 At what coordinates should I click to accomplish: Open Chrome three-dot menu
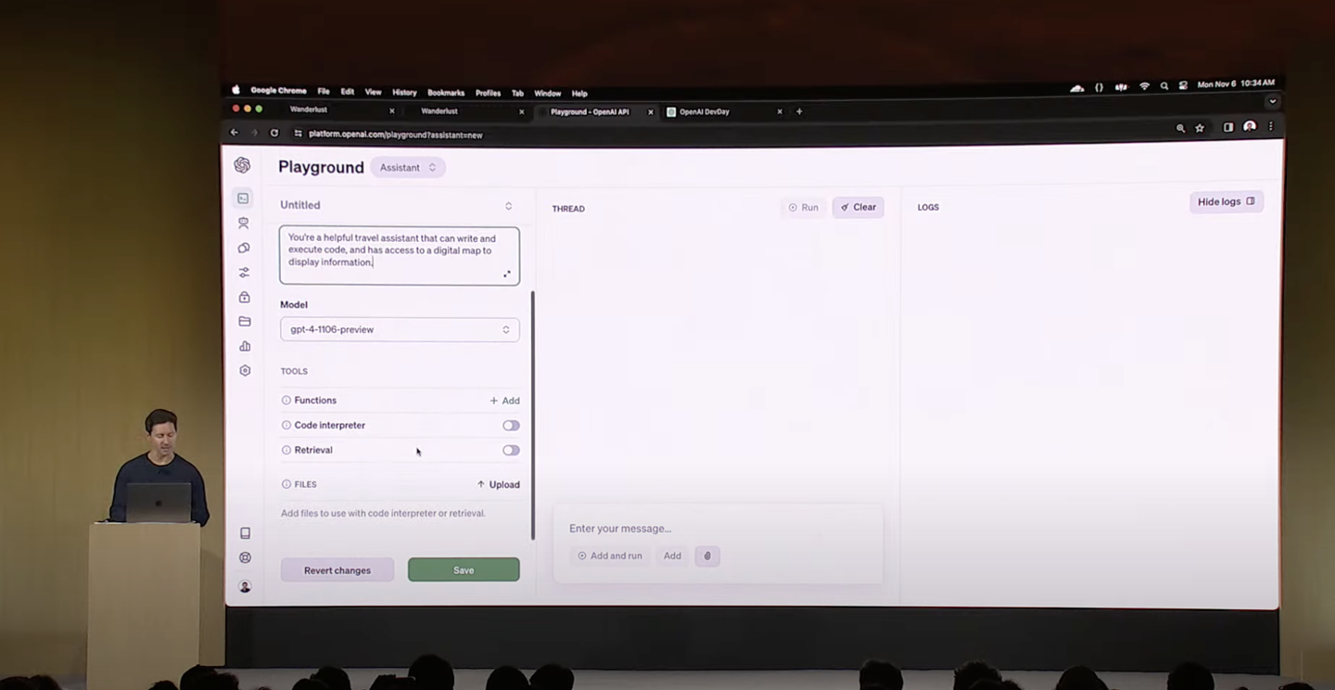pyautogui.click(x=1270, y=126)
